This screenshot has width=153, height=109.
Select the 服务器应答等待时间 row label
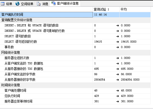18,101
